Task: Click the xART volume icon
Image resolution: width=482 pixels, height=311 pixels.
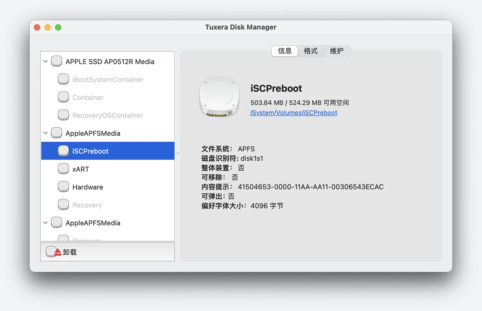Action: [x=63, y=169]
